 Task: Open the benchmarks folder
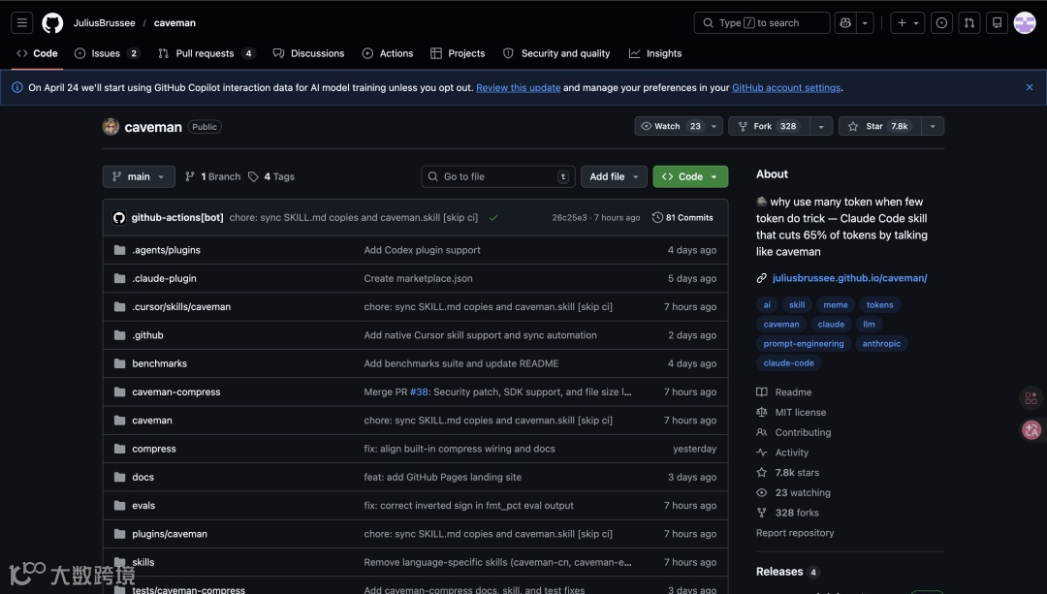pos(160,363)
